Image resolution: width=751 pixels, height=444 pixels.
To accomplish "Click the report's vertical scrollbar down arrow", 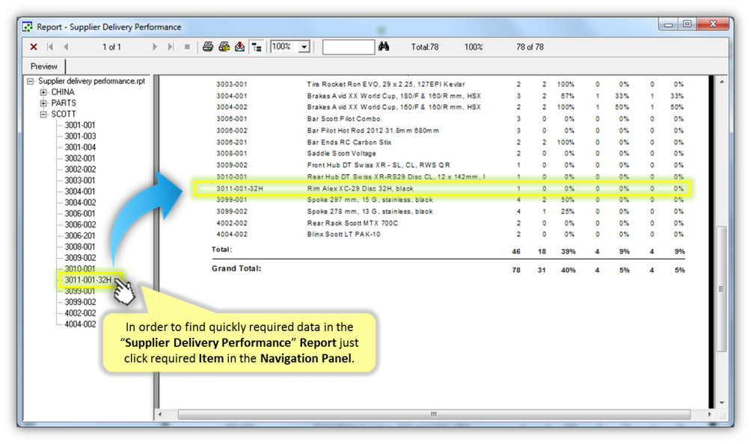I will tap(722, 404).
